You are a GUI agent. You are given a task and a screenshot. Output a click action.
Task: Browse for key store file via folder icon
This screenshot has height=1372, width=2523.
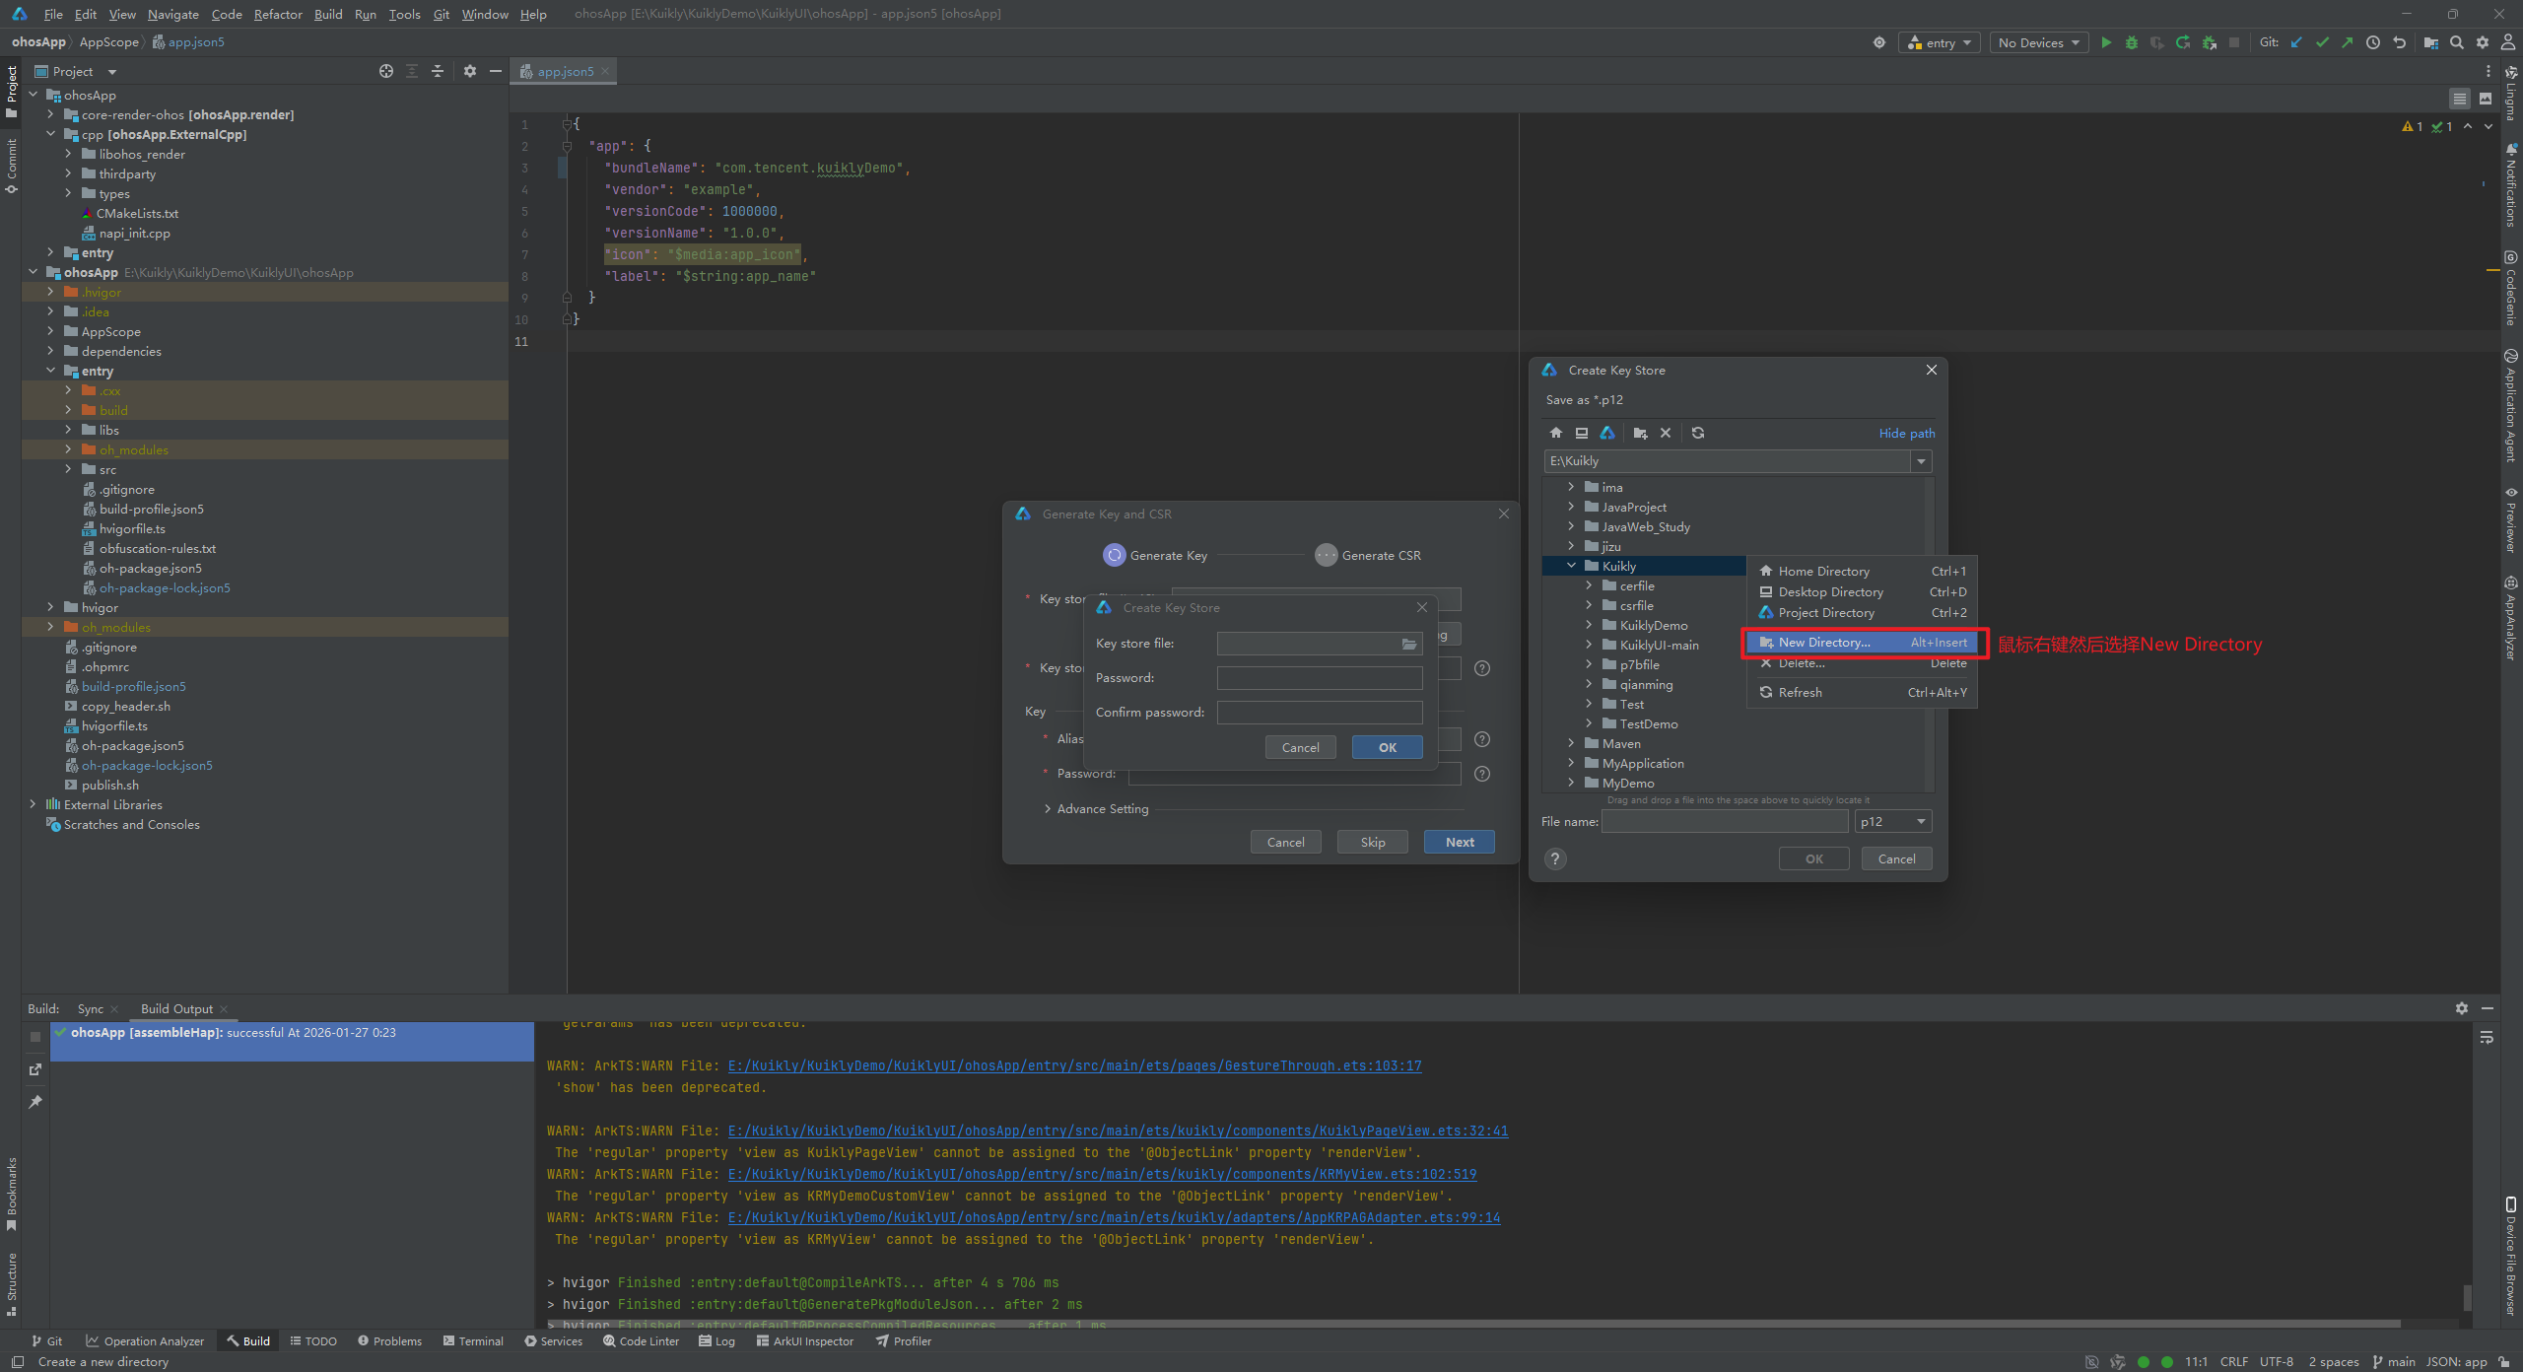click(x=1409, y=644)
